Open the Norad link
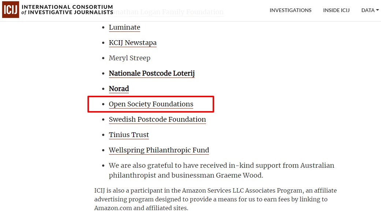 (119, 88)
